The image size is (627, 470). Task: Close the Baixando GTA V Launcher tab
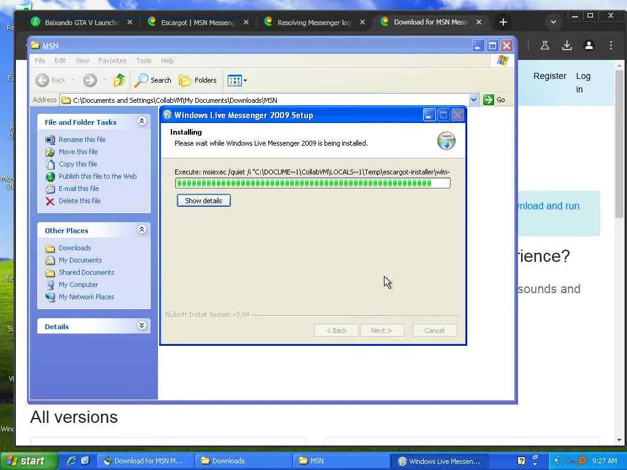[130, 23]
